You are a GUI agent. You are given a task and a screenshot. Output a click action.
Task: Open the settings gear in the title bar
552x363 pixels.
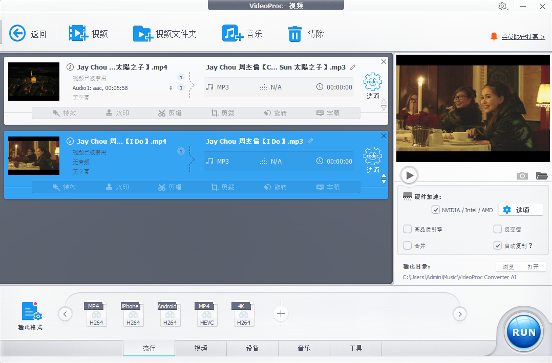[x=503, y=6]
